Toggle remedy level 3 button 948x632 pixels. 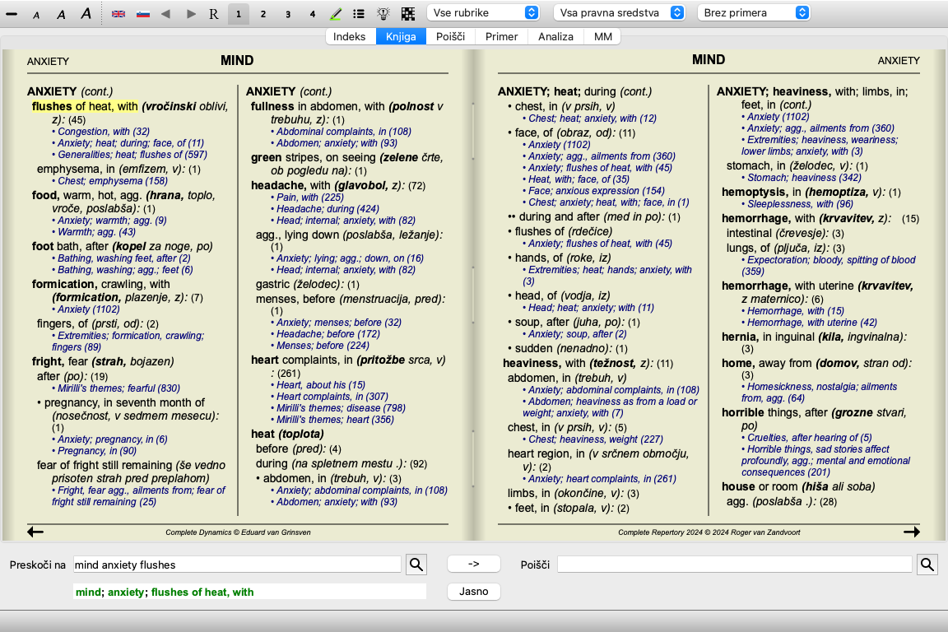coord(287,14)
